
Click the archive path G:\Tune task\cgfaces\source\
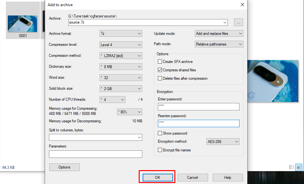pos(92,16)
